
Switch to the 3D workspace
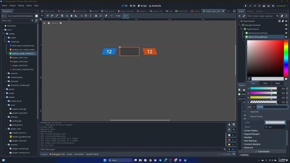[133, 6]
